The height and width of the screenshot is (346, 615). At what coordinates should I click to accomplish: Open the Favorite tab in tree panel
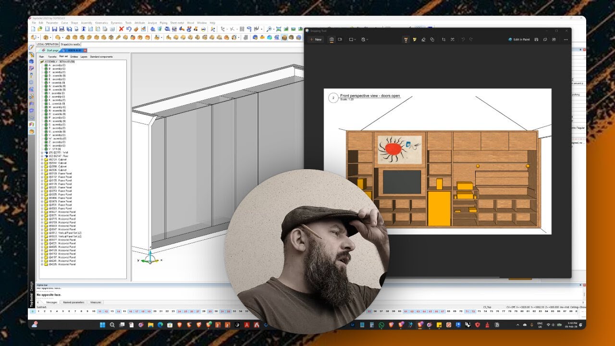[x=52, y=57]
